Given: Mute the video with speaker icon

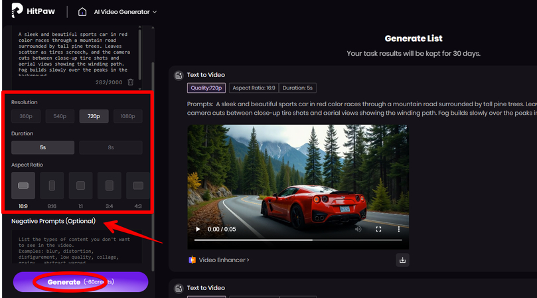Looking at the screenshot, I should click(358, 229).
